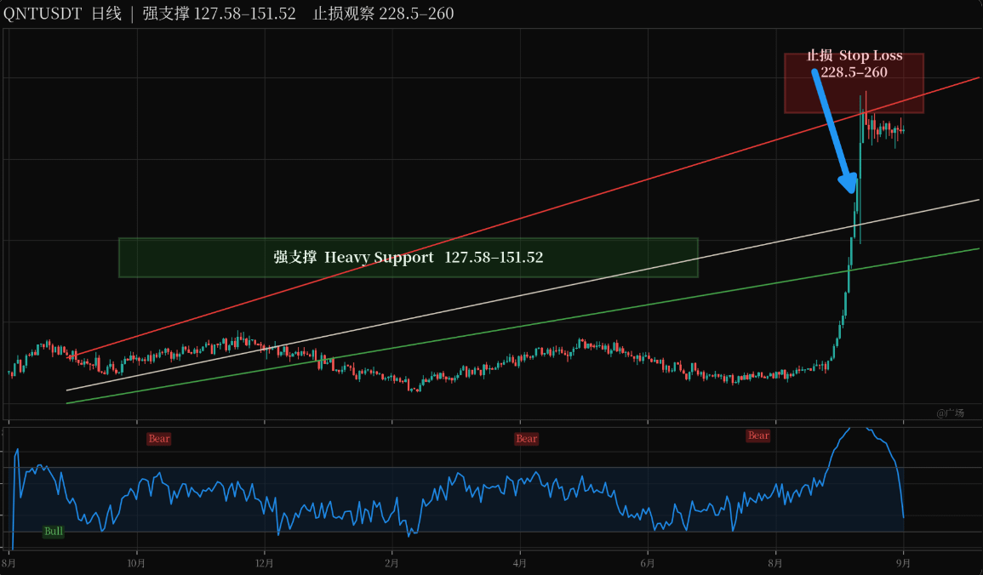Click the 6月 date axis label
983x575 pixels.
click(648, 563)
